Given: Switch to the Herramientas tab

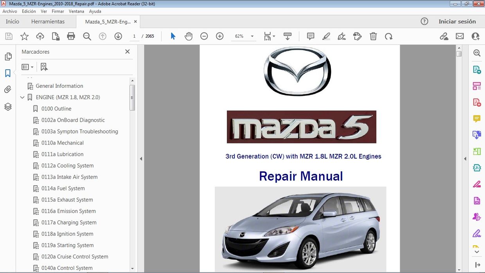Looking at the screenshot, I should (48, 22).
